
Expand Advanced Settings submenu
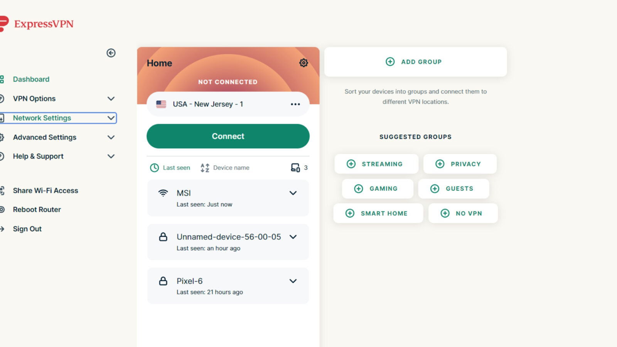click(111, 137)
